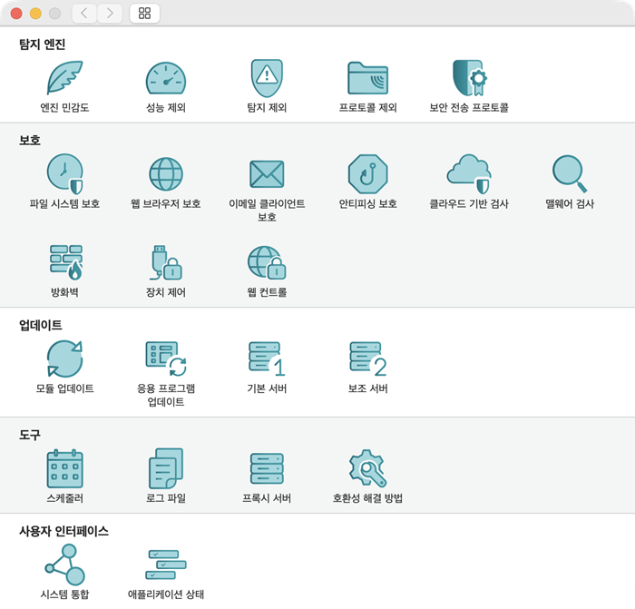635x609 pixels.
Task: Open 애플리케이션 상태 checklist icon
Action: [166, 565]
